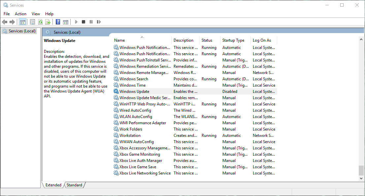Click the Windows Update heading in Extended pane
This screenshot has width=365, height=196.
(x=60, y=41)
